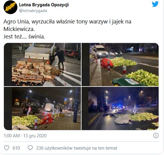Click the 610 likes count

coord(16,148)
